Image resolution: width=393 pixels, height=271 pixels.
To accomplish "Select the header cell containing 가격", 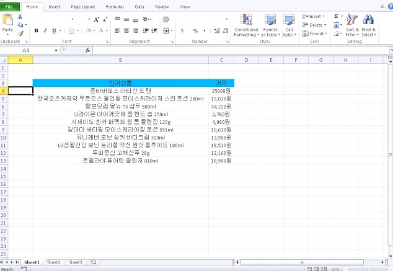I will pos(221,82).
